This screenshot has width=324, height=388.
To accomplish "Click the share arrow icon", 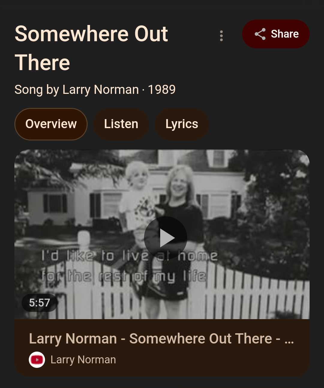I will point(260,34).
